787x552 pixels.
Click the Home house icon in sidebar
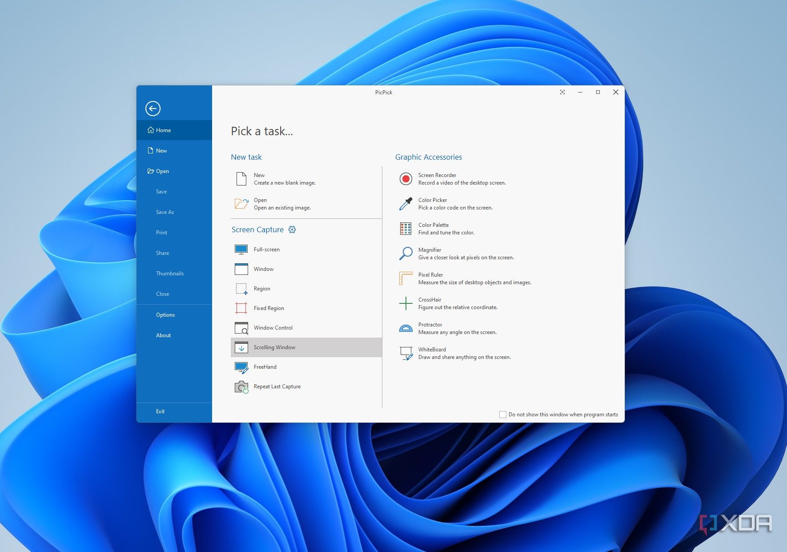pos(151,130)
